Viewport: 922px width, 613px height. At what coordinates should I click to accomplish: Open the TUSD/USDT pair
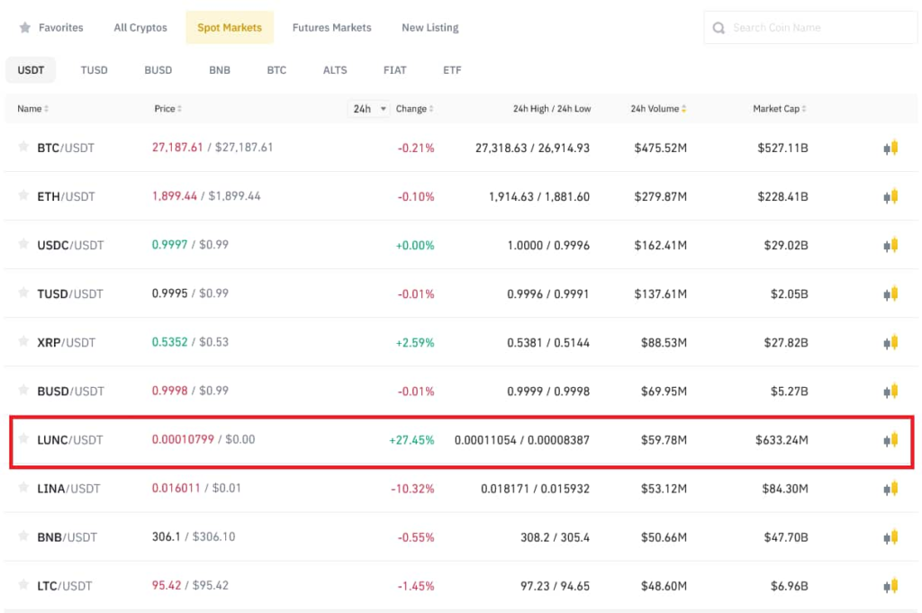pyautogui.click(x=70, y=294)
